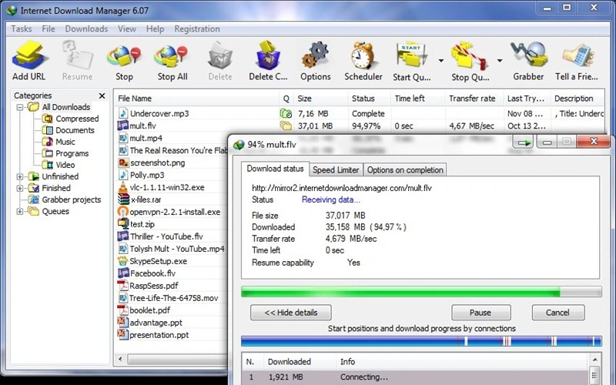Viewport: 616px width, 385px height.
Task: Open the Help menu
Action: [x=156, y=28]
